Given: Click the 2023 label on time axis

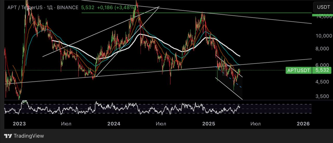Looking at the screenshot, I should [20, 124].
